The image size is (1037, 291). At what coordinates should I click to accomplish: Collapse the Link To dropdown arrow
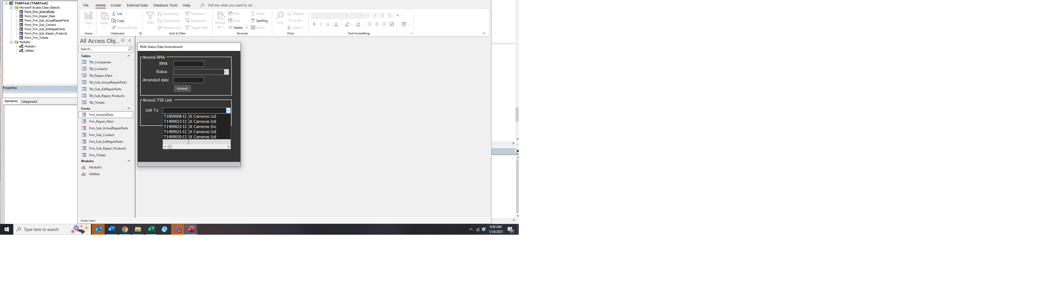pos(228,110)
